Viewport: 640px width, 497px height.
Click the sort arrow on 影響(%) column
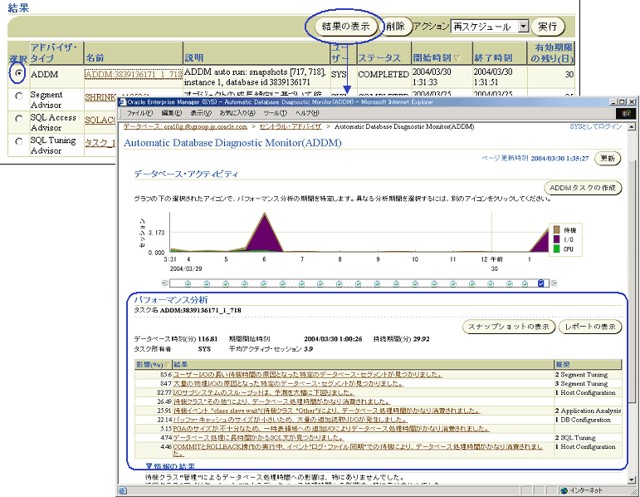[x=166, y=364]
